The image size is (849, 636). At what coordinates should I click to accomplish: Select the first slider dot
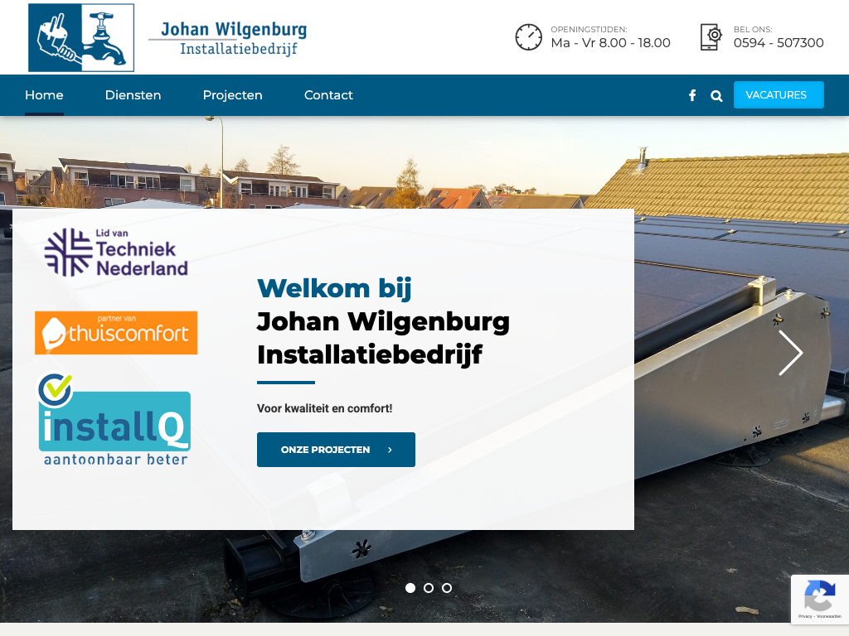[410, 588]
